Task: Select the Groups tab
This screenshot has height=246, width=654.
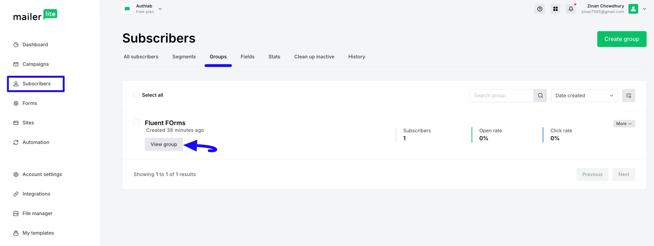Action: [218, 57]
